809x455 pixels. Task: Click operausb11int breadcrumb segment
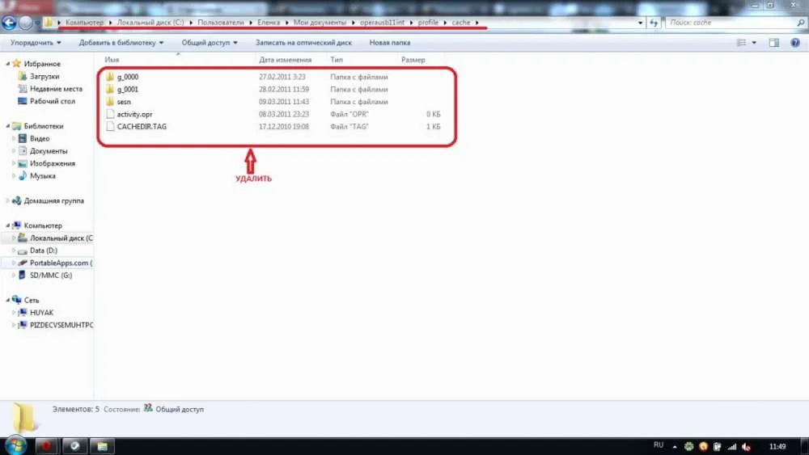(383, 23)
